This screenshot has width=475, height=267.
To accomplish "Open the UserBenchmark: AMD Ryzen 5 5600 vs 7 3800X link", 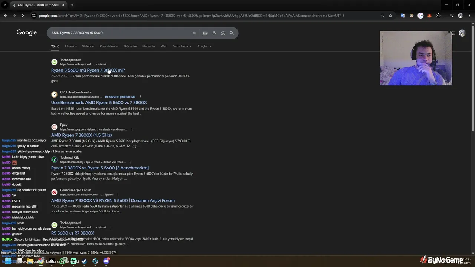I will click(x=99, y=103).
